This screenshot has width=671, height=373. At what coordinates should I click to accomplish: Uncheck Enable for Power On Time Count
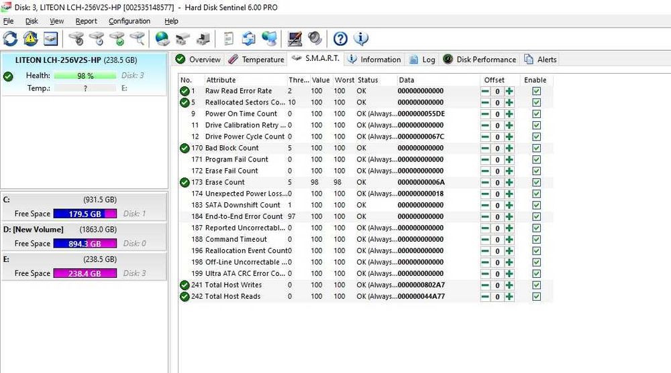(536, 114)
